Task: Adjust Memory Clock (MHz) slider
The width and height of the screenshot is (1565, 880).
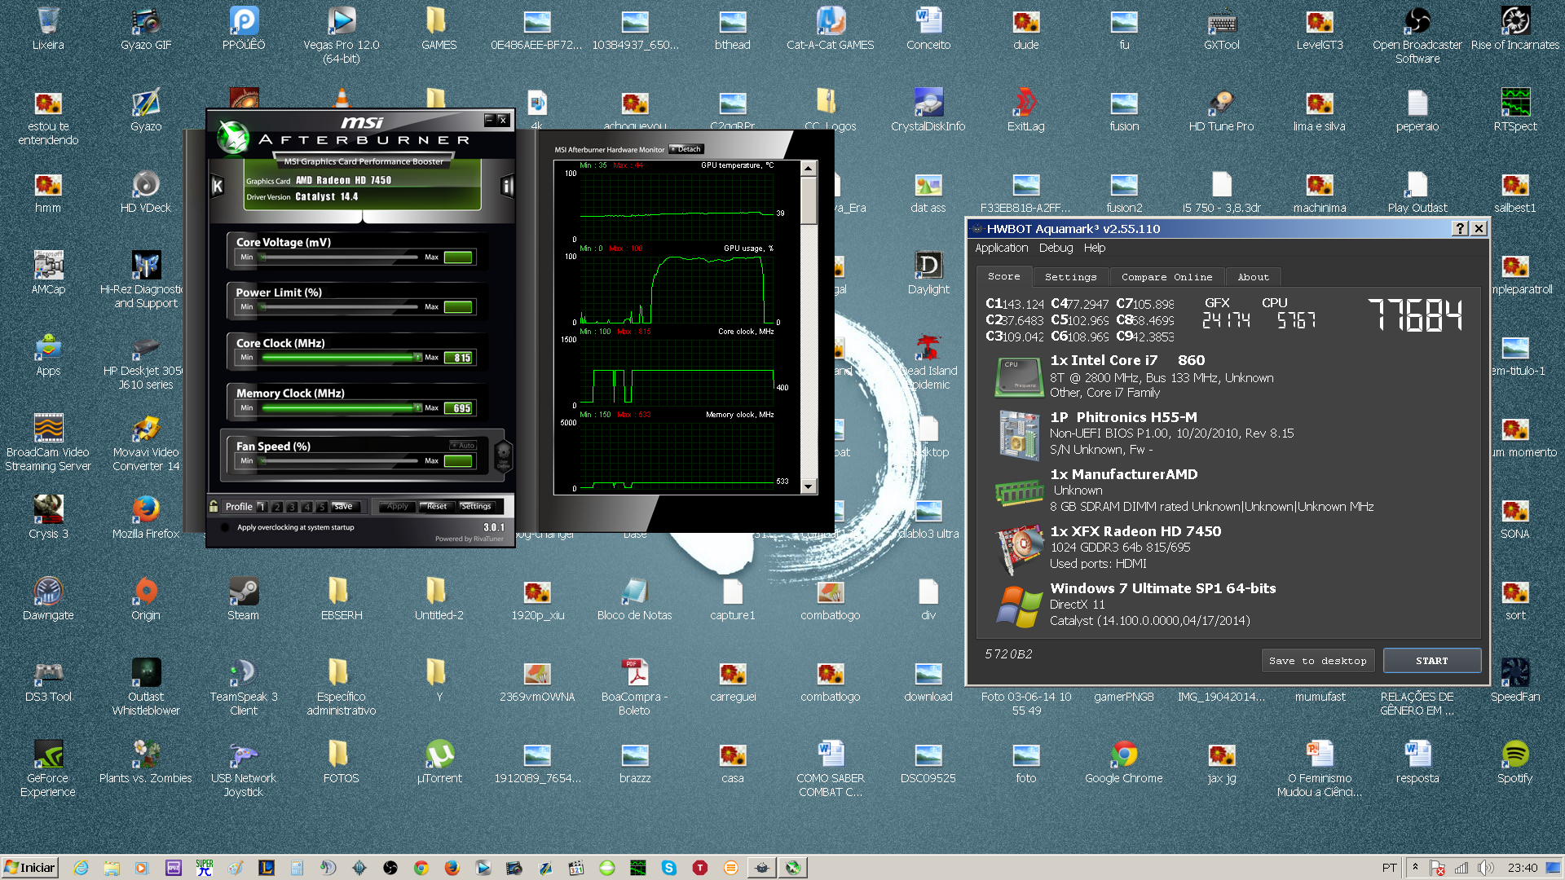Action: [338, 408]
